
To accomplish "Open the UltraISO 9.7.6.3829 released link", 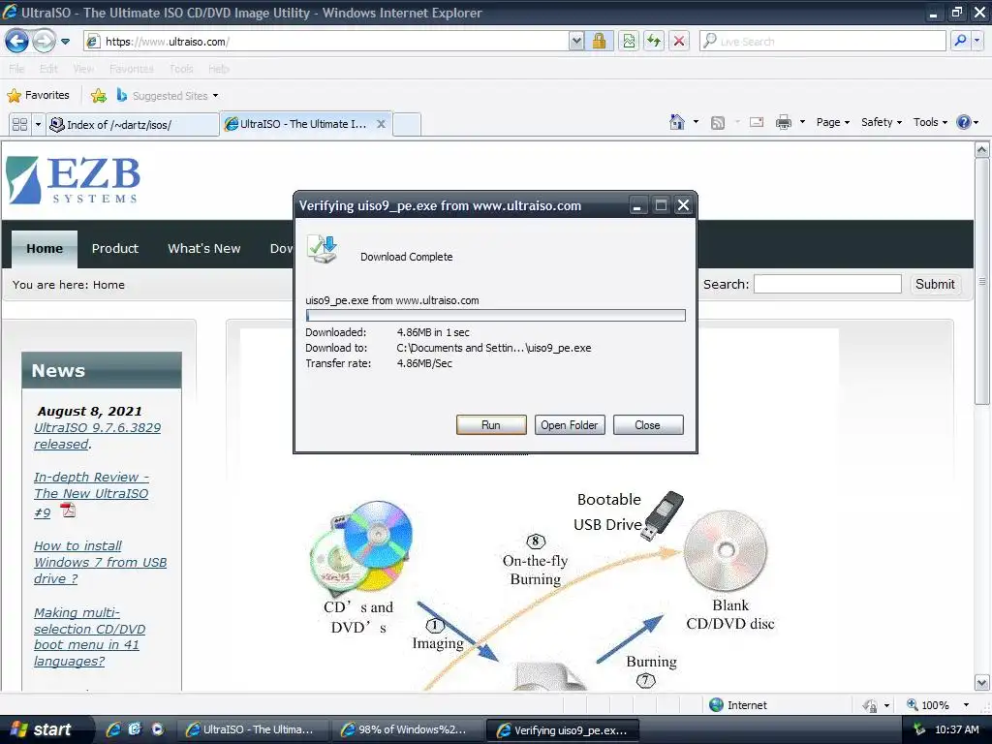I will (x=98, y=436).
